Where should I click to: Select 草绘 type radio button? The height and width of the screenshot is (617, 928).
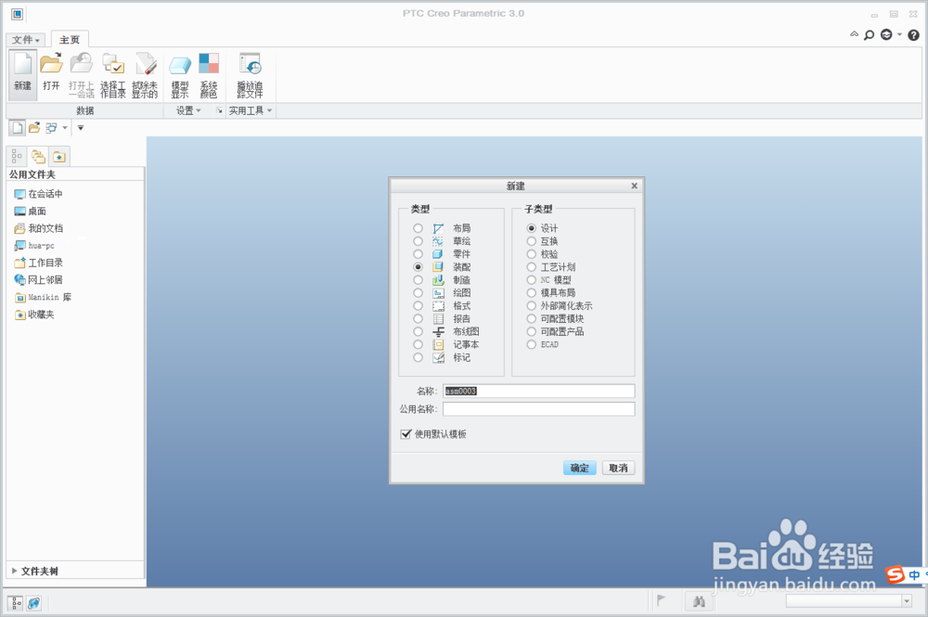tap(418, 241)
